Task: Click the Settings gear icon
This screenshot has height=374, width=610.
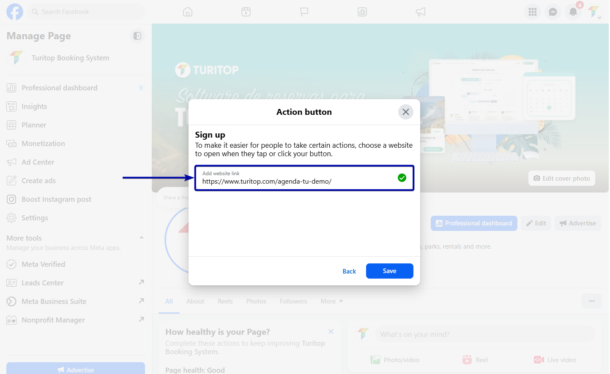Action: click(x=11, y=218)
